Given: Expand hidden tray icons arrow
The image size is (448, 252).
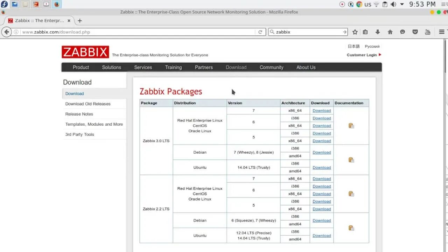Looking at the screenshot, I should (x=402, y=4).
